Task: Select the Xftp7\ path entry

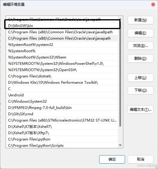Action: [62, 133]
